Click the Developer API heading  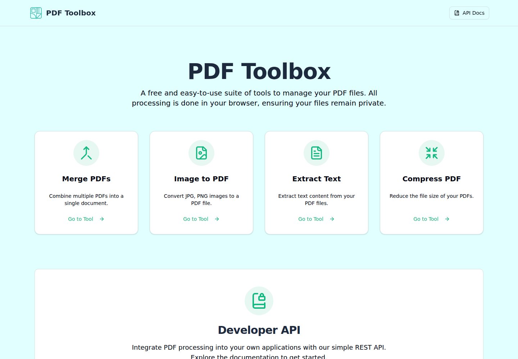[259, 330]
